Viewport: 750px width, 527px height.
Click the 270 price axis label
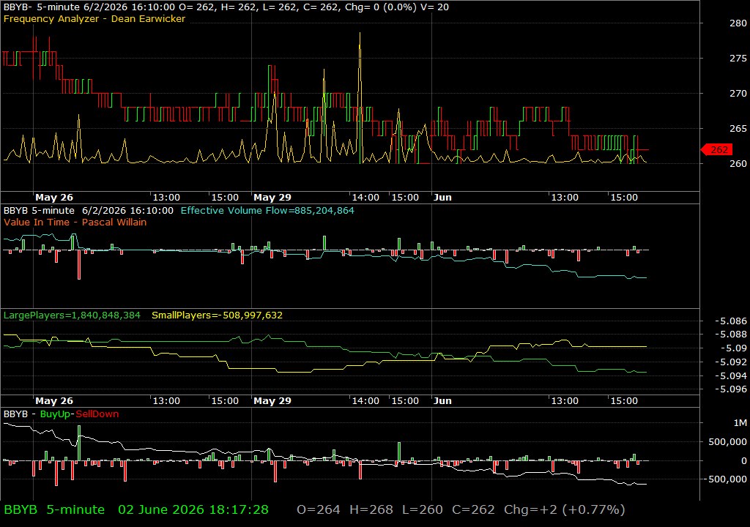pyautogui.click(x=738, y=93)
